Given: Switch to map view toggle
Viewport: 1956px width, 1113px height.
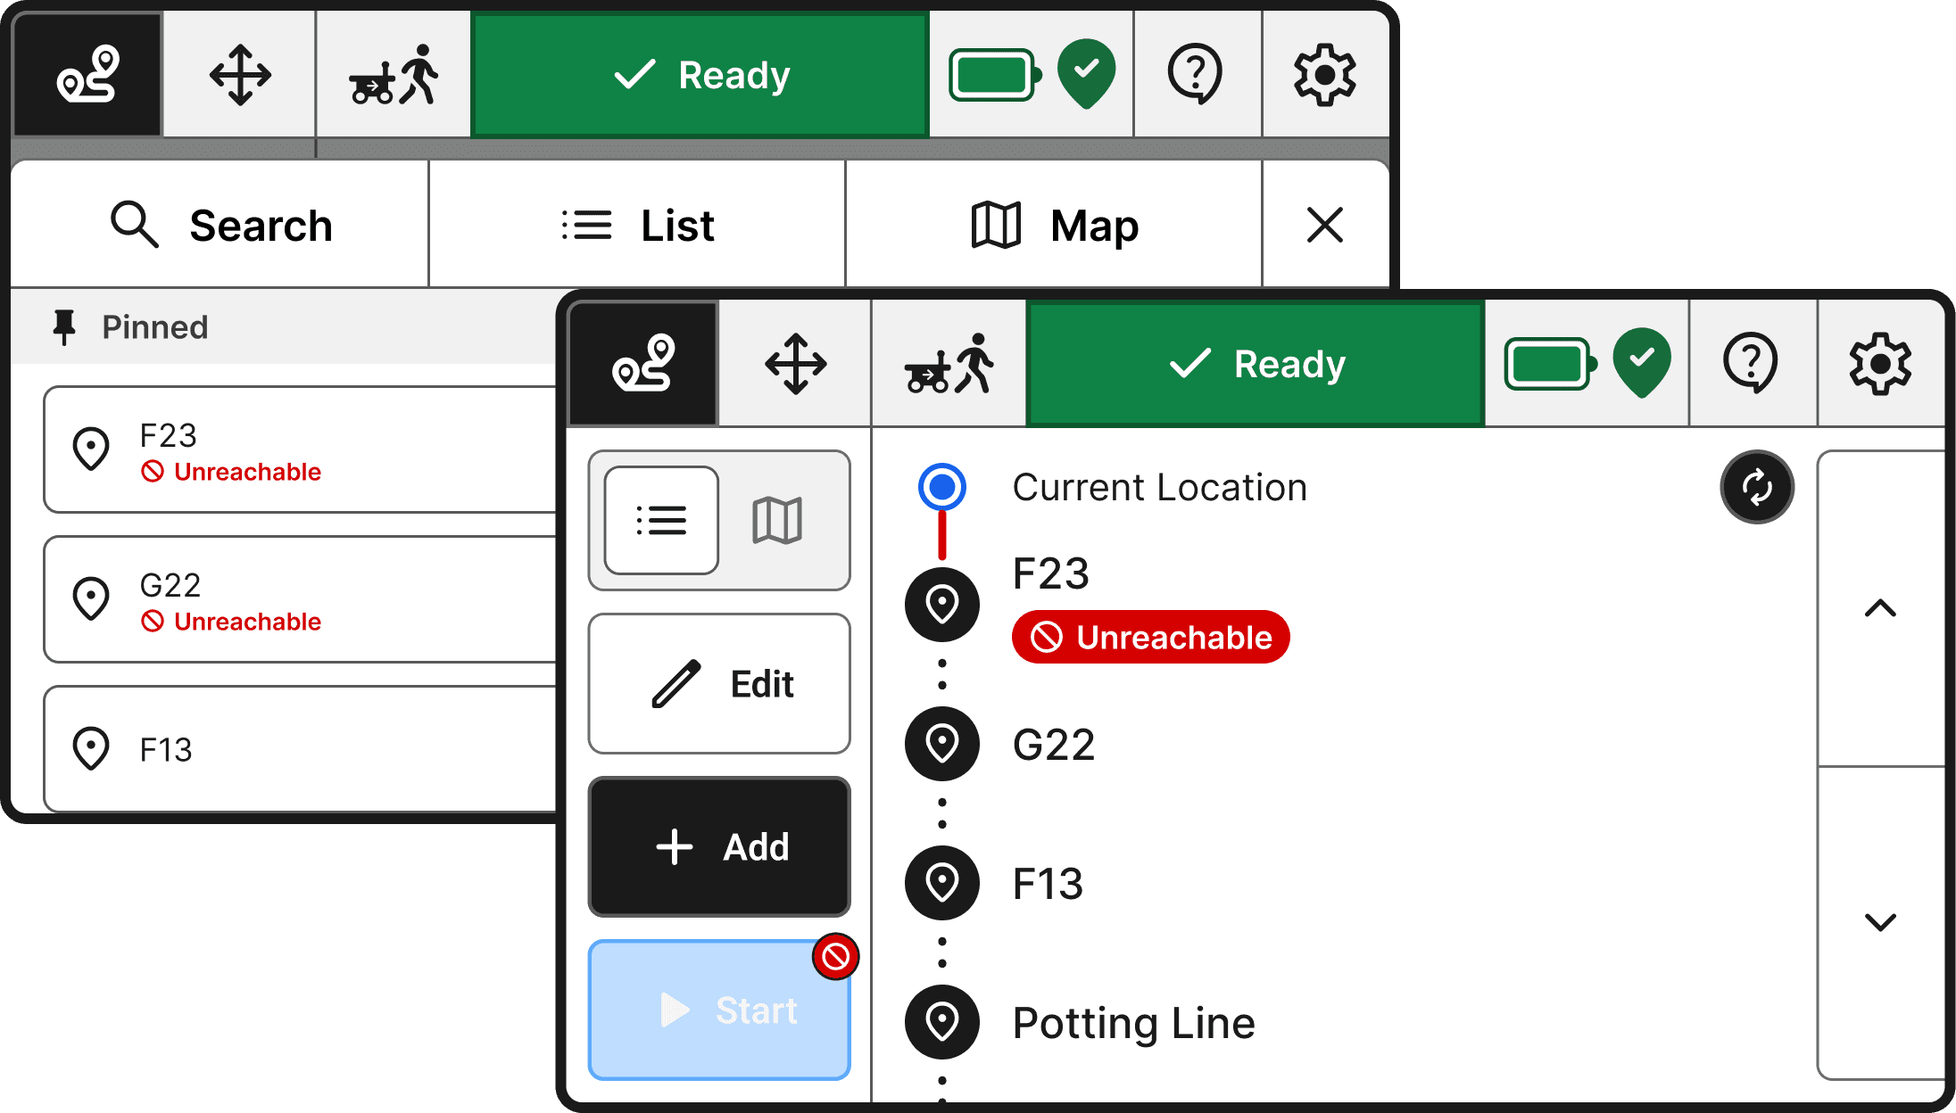Looking at the screenshot, I should [777, 520].
